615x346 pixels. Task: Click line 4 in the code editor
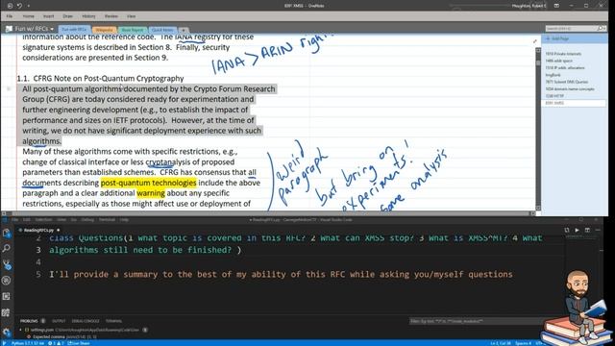(x=306, y=262)
